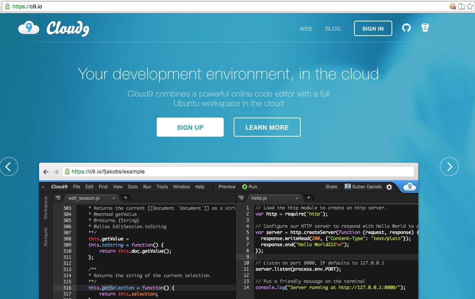Image resolution: width=475 pixels, height=299 pixels.
Task: Open the Cloud9 menu in the IDE
Action: (x=59, y=187)
